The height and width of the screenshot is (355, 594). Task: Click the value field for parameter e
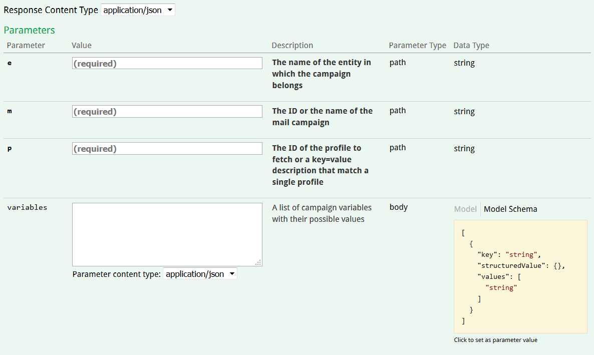click(167, 63)
